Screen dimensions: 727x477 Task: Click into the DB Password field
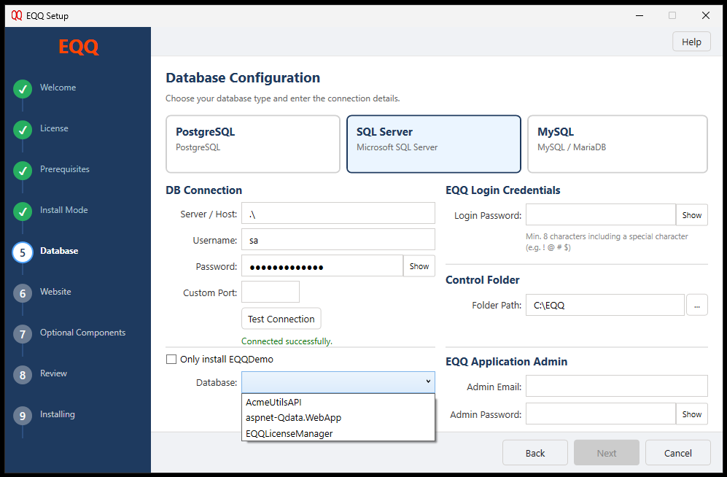coord(322,266)
